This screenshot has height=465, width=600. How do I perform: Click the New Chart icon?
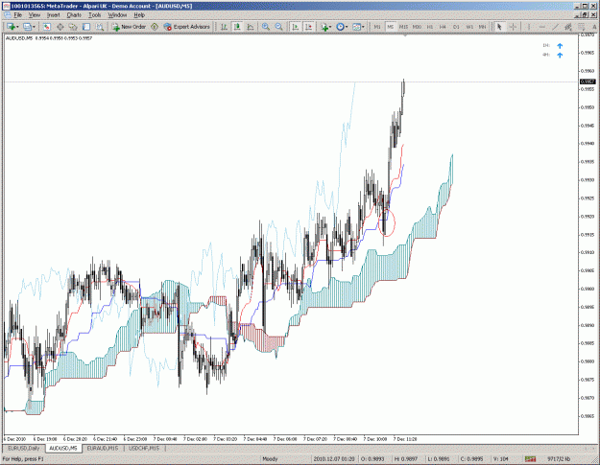(11, 27)
